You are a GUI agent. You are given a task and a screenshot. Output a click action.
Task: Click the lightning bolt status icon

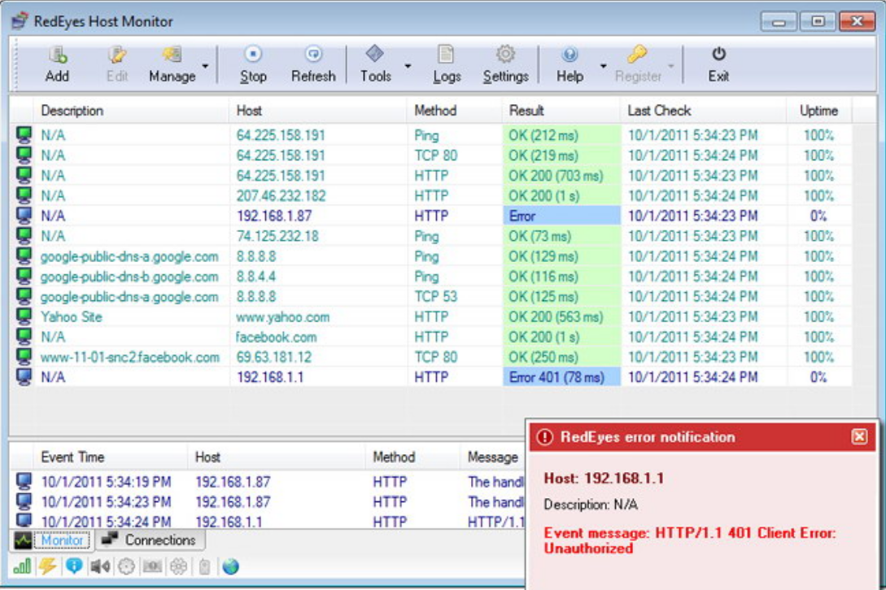(x=47, y=566)
